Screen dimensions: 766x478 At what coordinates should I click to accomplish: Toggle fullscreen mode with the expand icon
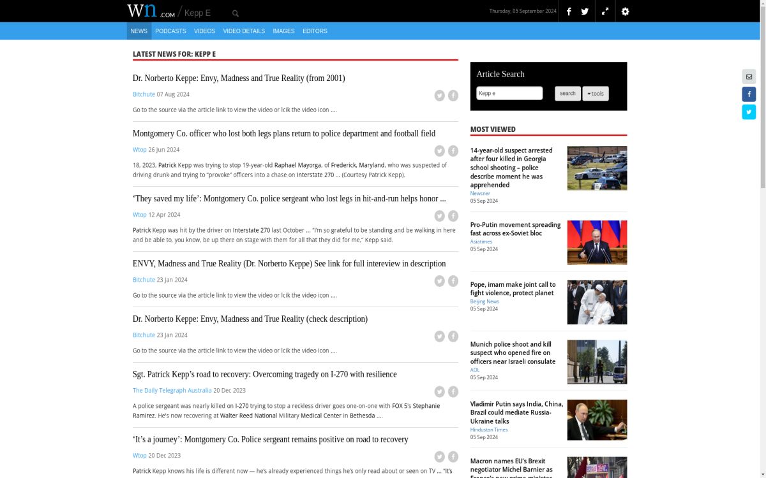tap(605, 11)
